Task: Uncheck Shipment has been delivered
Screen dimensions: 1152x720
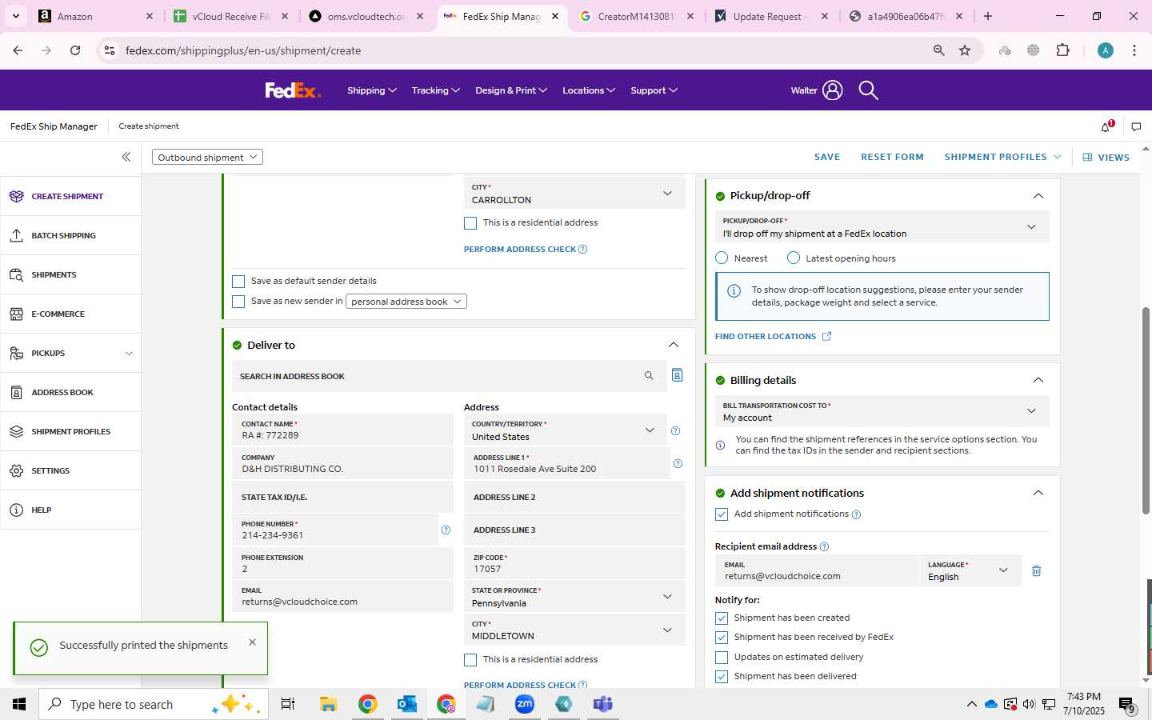Action: tap(722, 677)
